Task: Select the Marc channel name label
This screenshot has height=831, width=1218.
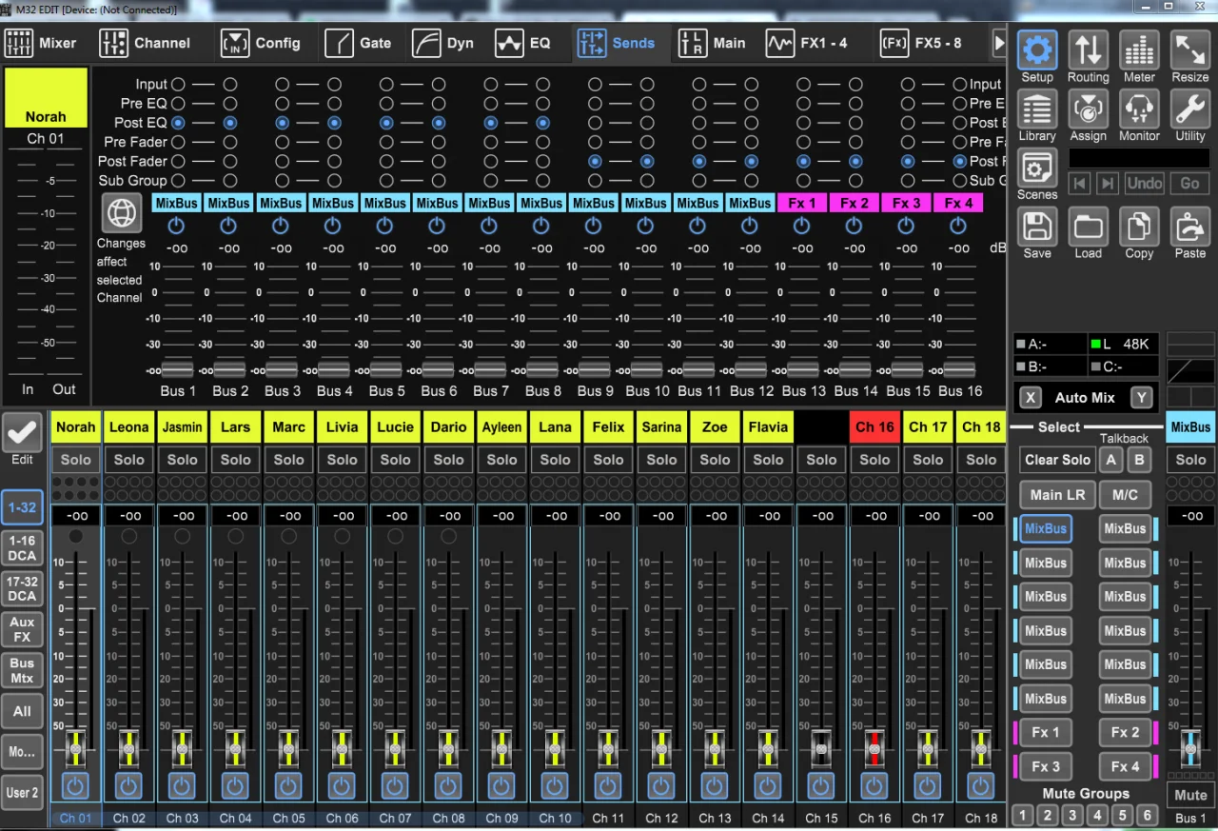Action: [x=288, y=426]
